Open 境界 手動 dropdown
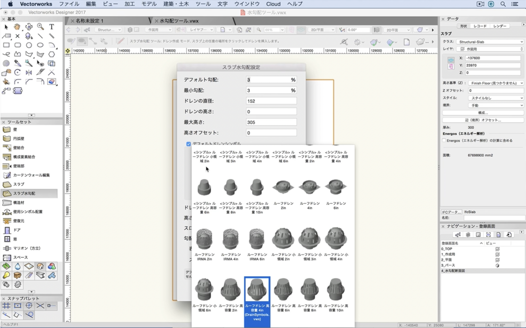This screenshot has width=526, height=328. pyautogui.click(x=496, y=105)
